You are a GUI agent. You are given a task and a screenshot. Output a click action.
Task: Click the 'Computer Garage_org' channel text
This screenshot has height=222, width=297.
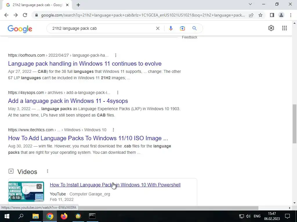pyautogui.click(x=90, y=194)
